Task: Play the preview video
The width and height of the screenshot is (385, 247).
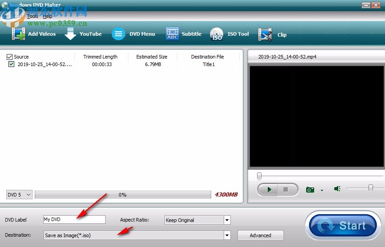Action: [269, 189]
